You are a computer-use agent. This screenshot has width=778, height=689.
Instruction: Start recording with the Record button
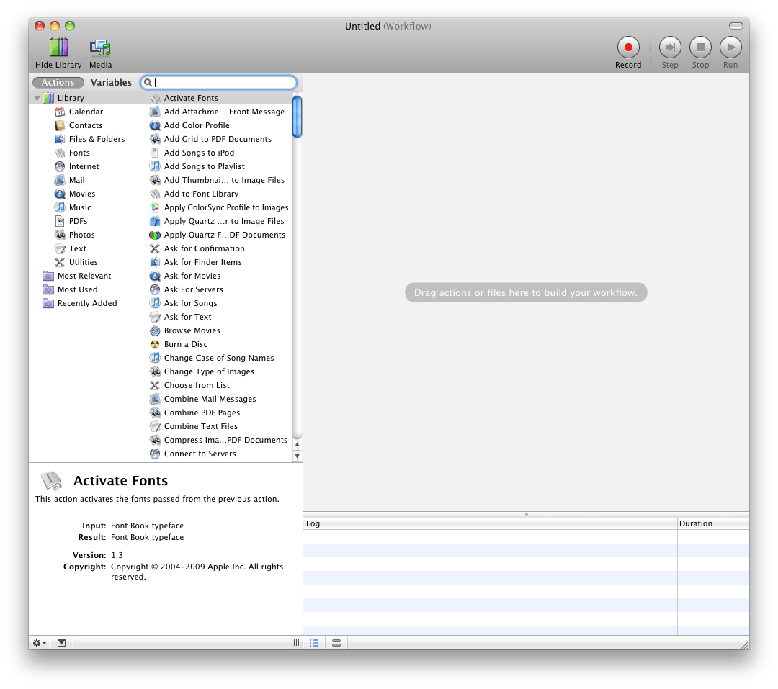pyautogui.click(x=628, y=47)
